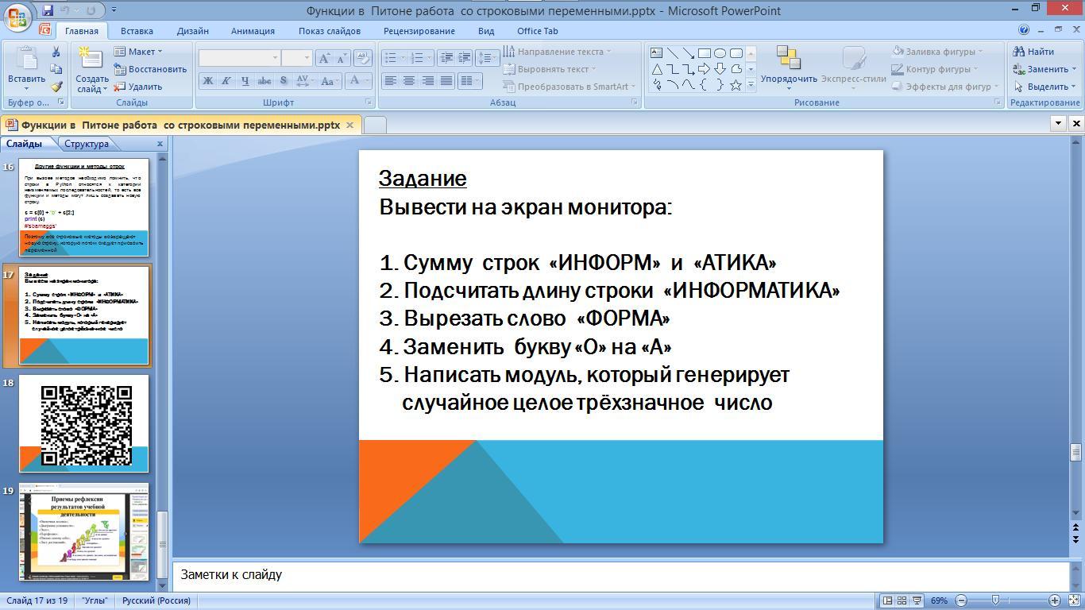Zoom out with the minus button

[x=961, y=600]
